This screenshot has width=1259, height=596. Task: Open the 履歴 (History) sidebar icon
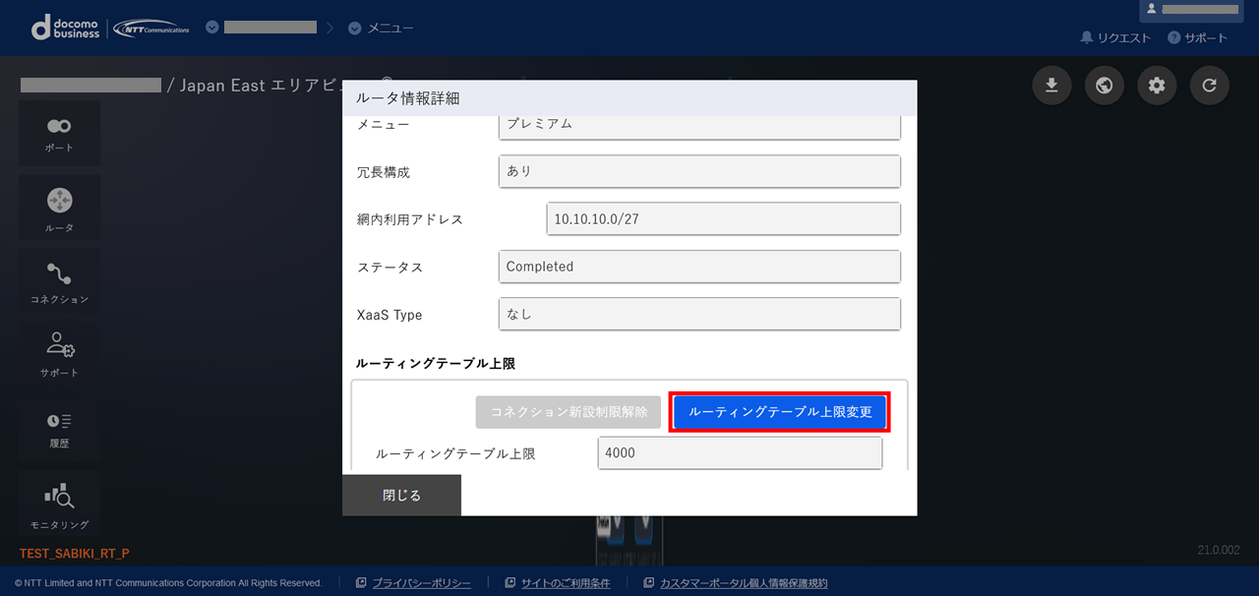click(x=59, y=428)
